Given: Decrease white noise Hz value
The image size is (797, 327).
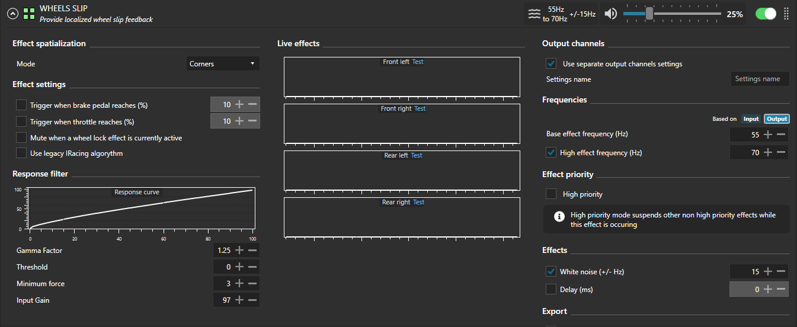Looking at the screenshot, I should tap(781, 271).
